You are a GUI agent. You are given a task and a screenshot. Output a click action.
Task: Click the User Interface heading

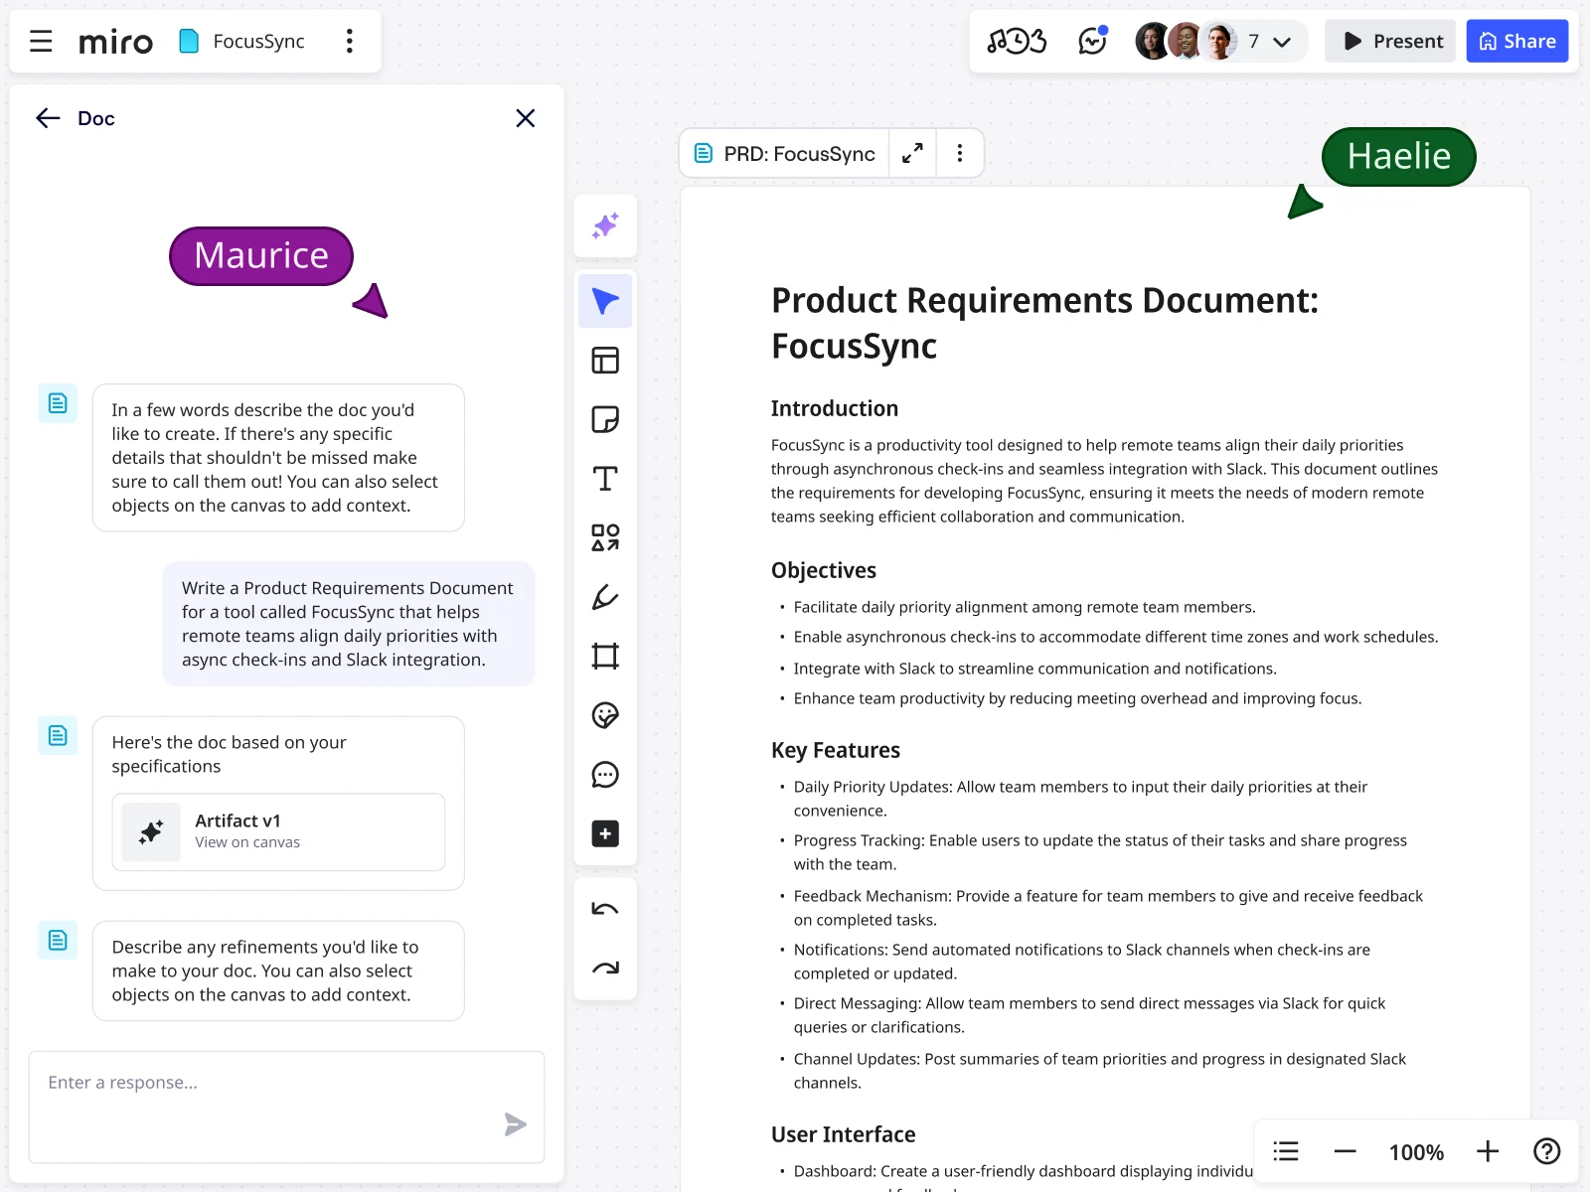click(x=844, y=1134)
